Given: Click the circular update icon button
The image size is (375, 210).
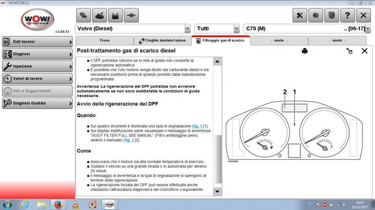Looking at the screenshot, I should tap(315, 15).
